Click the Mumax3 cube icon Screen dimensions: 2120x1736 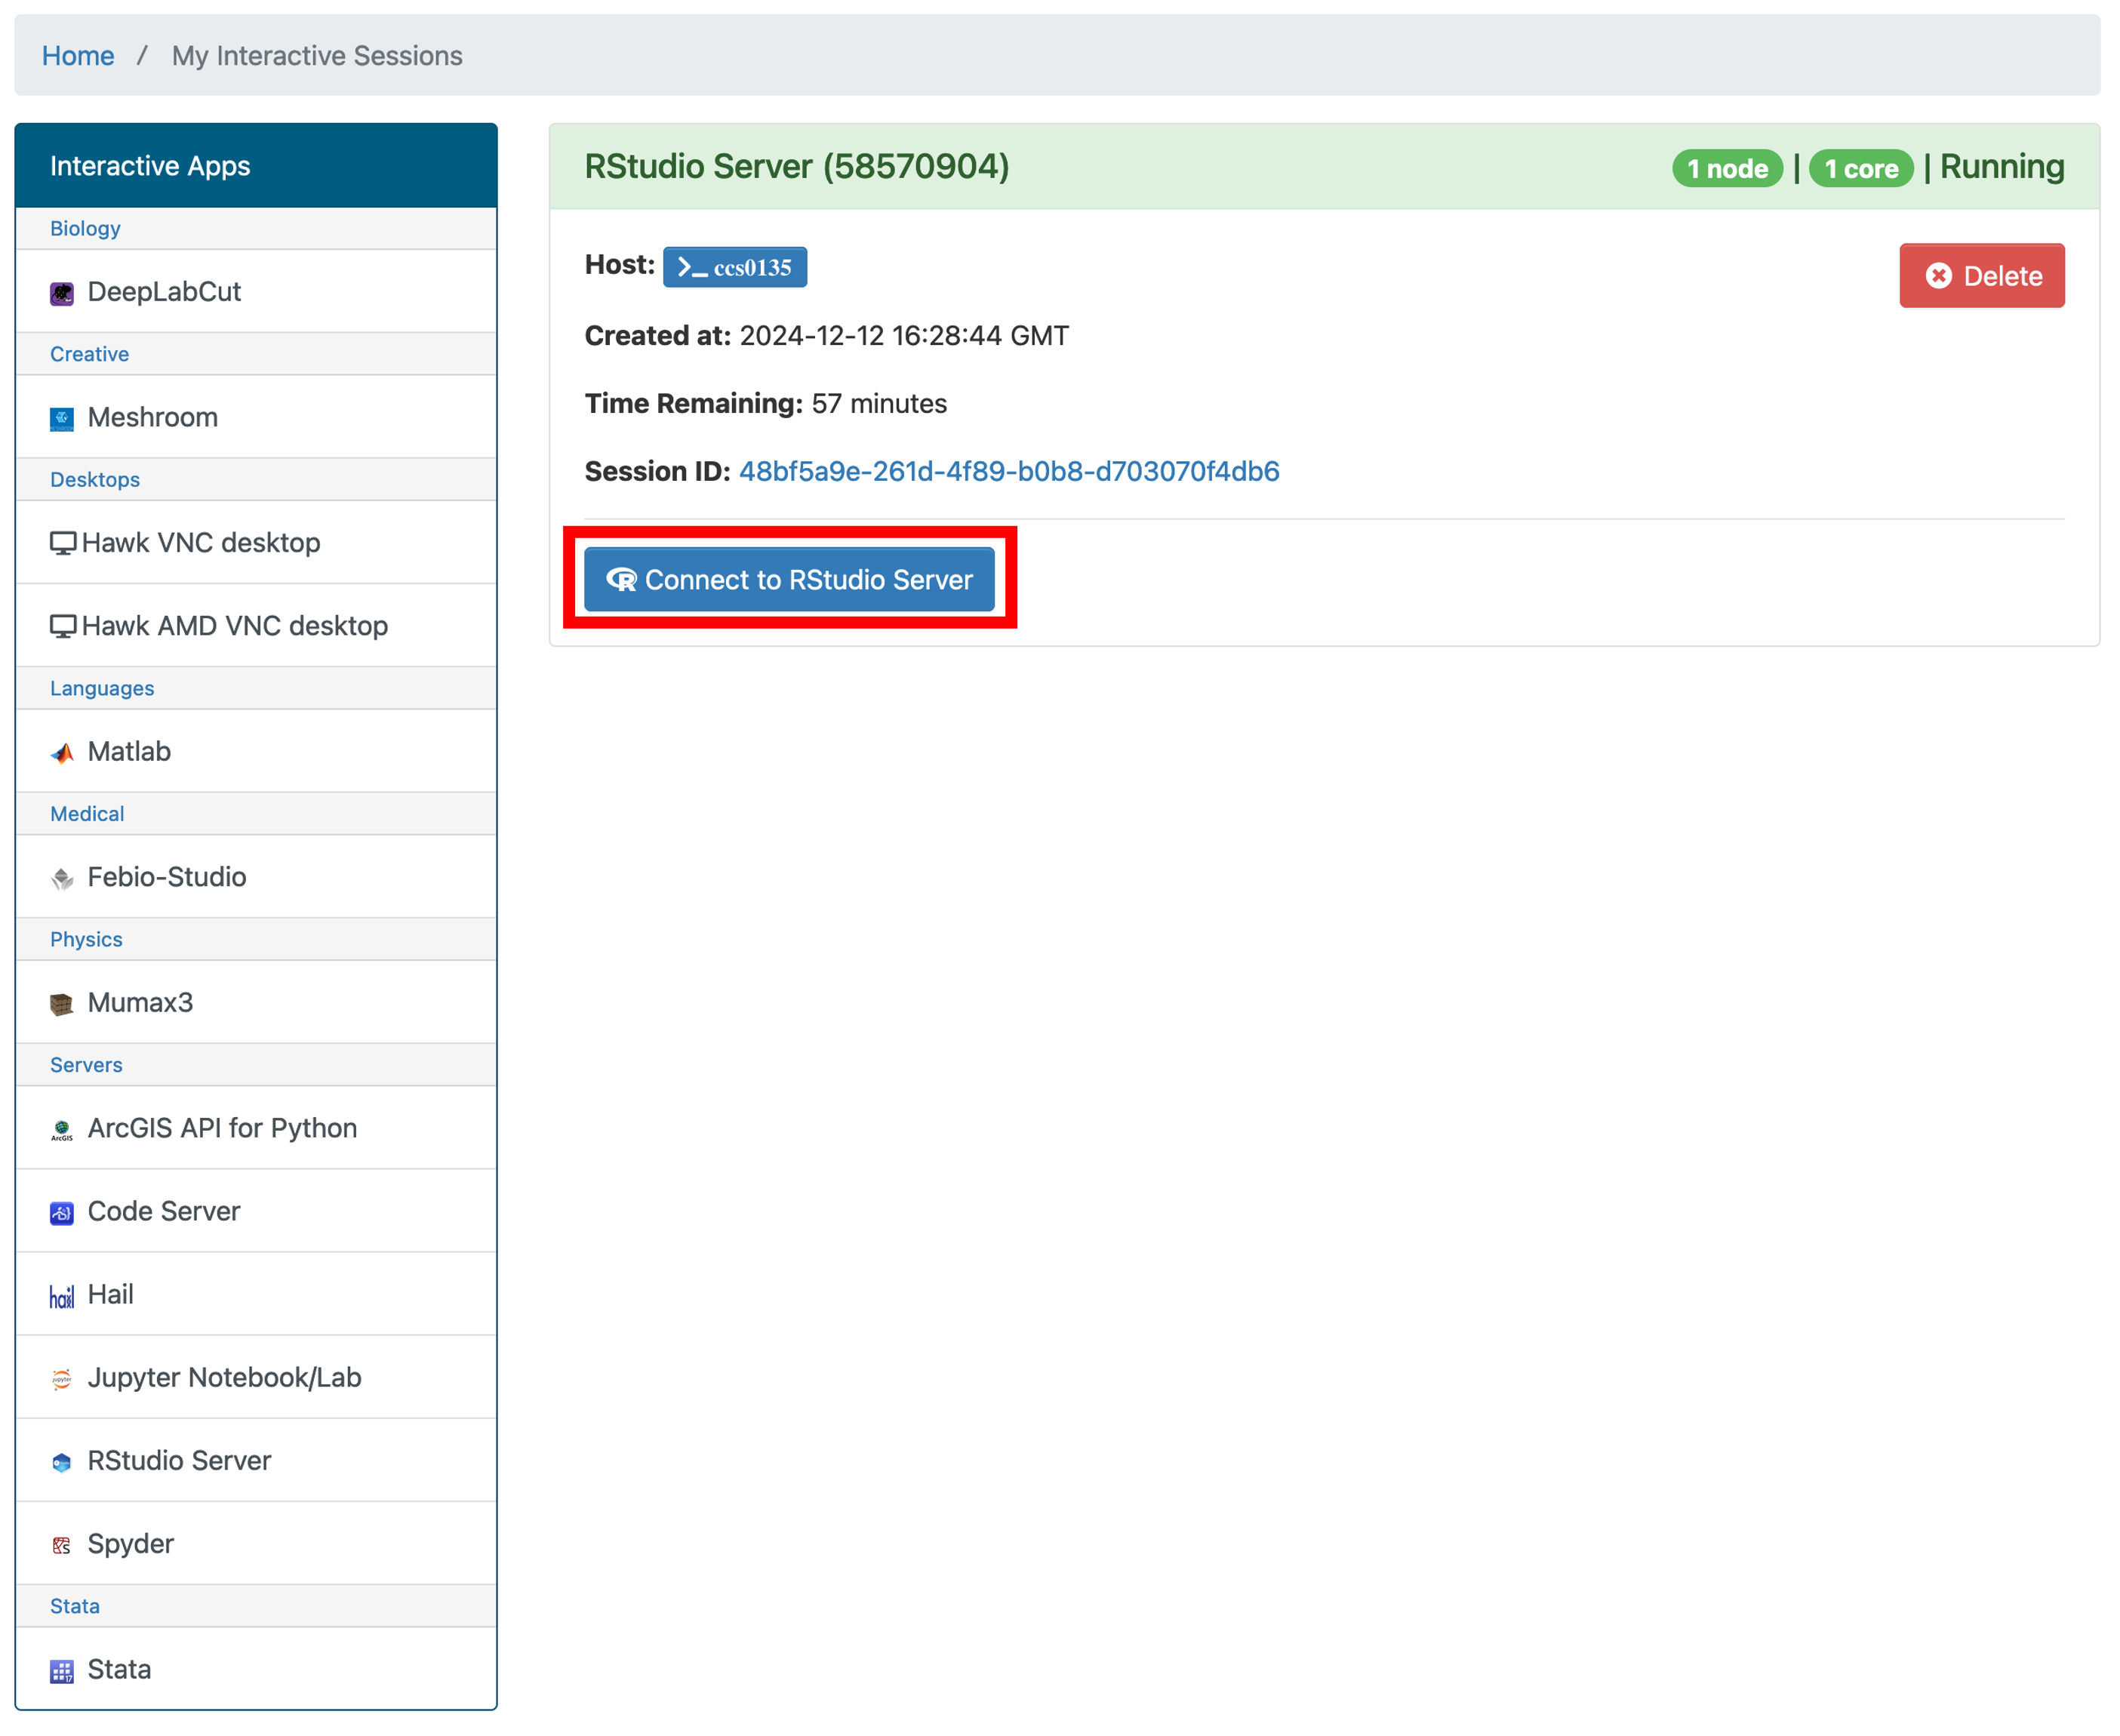pos(62,1004)
